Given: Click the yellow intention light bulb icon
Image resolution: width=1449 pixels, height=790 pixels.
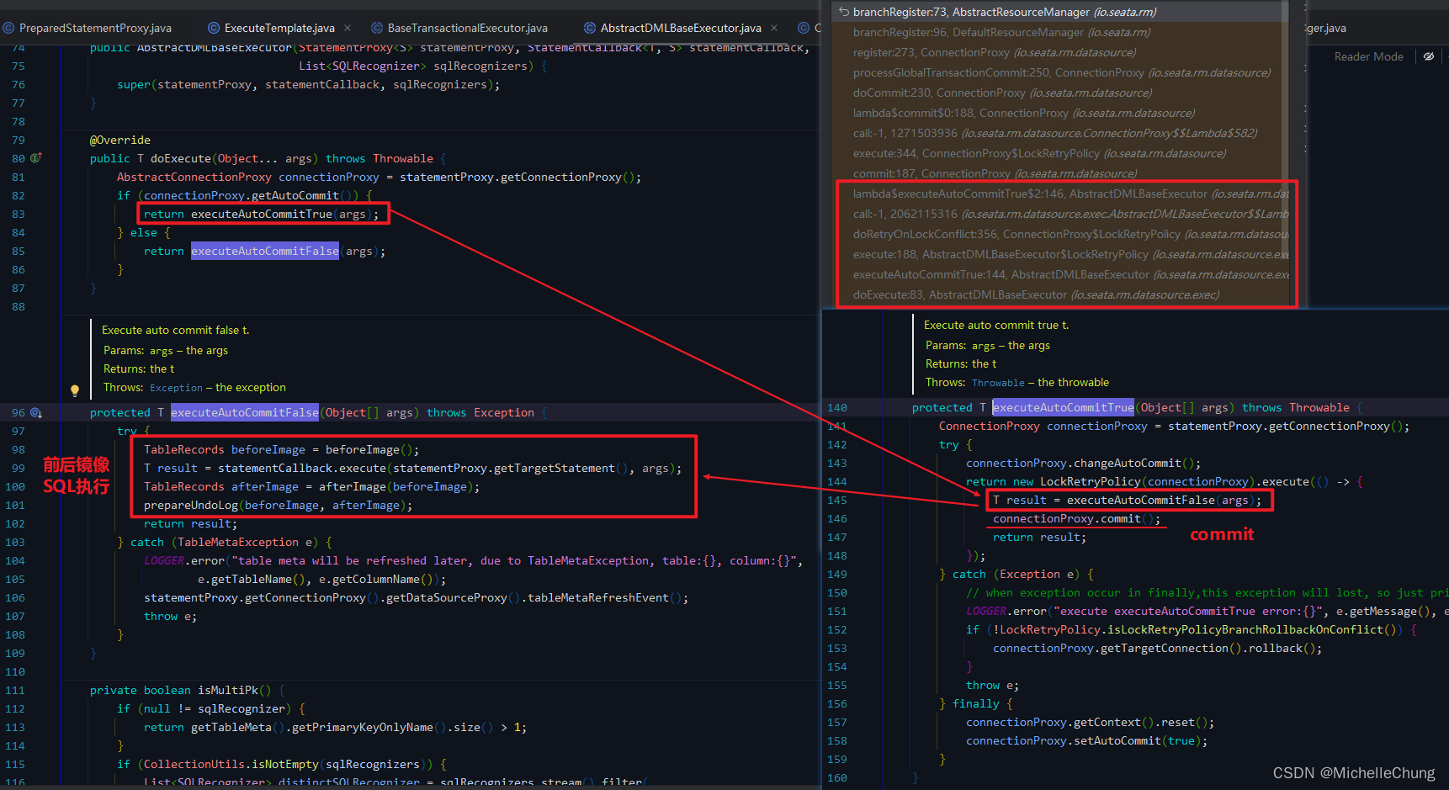Looking at the screenshot, I should [75, 390].
